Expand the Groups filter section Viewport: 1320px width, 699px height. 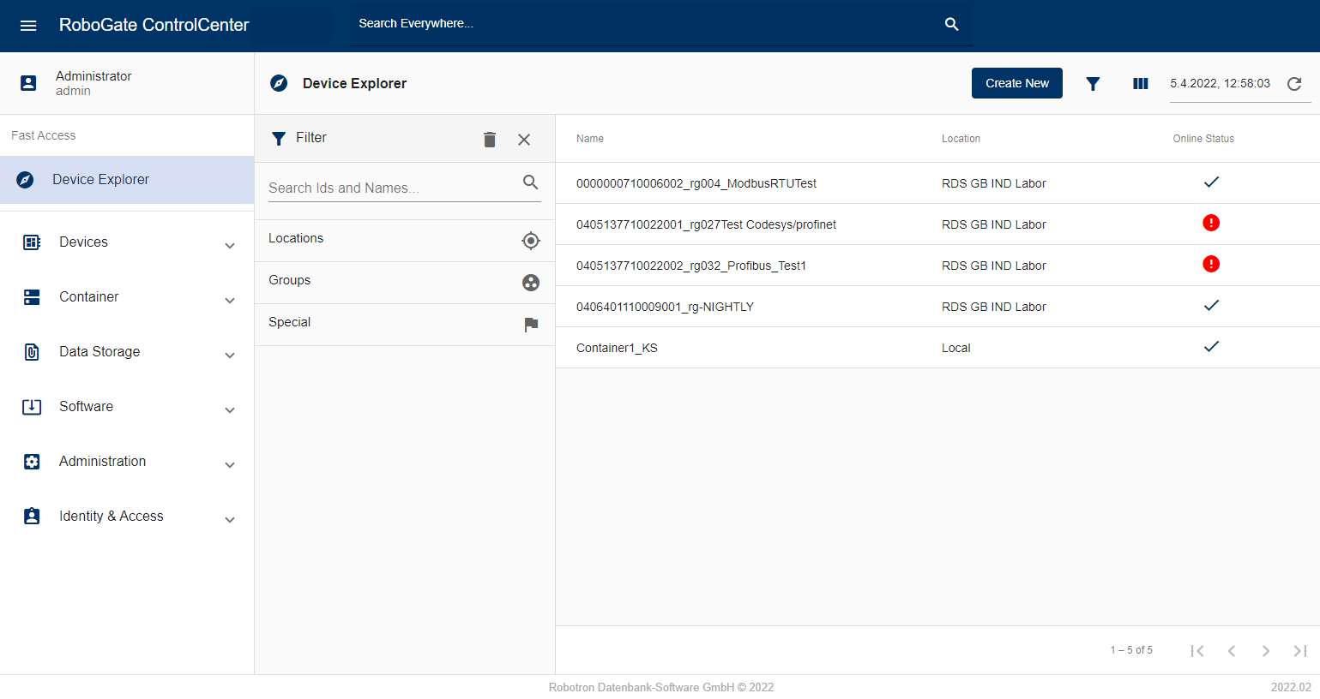(x=405, y=283)
